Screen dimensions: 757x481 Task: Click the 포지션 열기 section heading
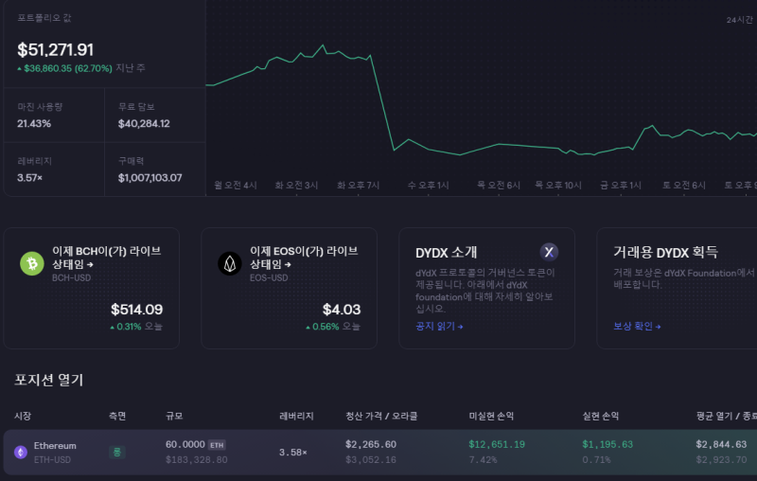[x=49, y=380]
